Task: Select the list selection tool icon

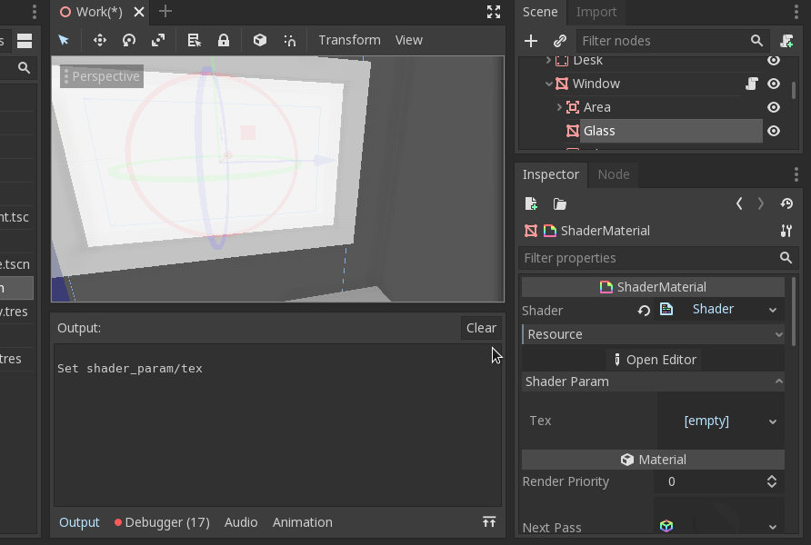Action: tap(194, 40)
